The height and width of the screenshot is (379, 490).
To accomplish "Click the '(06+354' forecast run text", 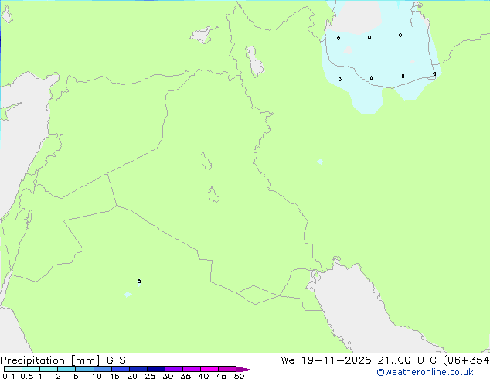I will (x=466, y=360).
